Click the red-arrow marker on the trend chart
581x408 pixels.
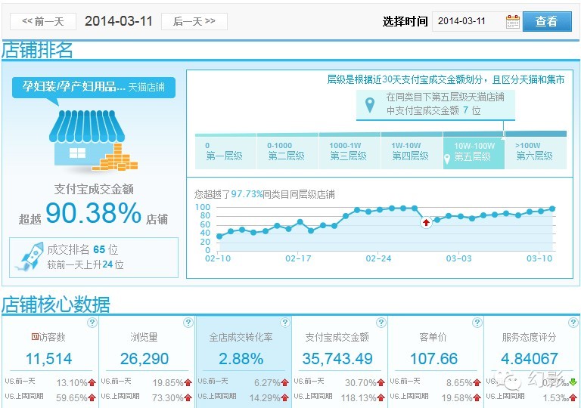coord(426,222)
